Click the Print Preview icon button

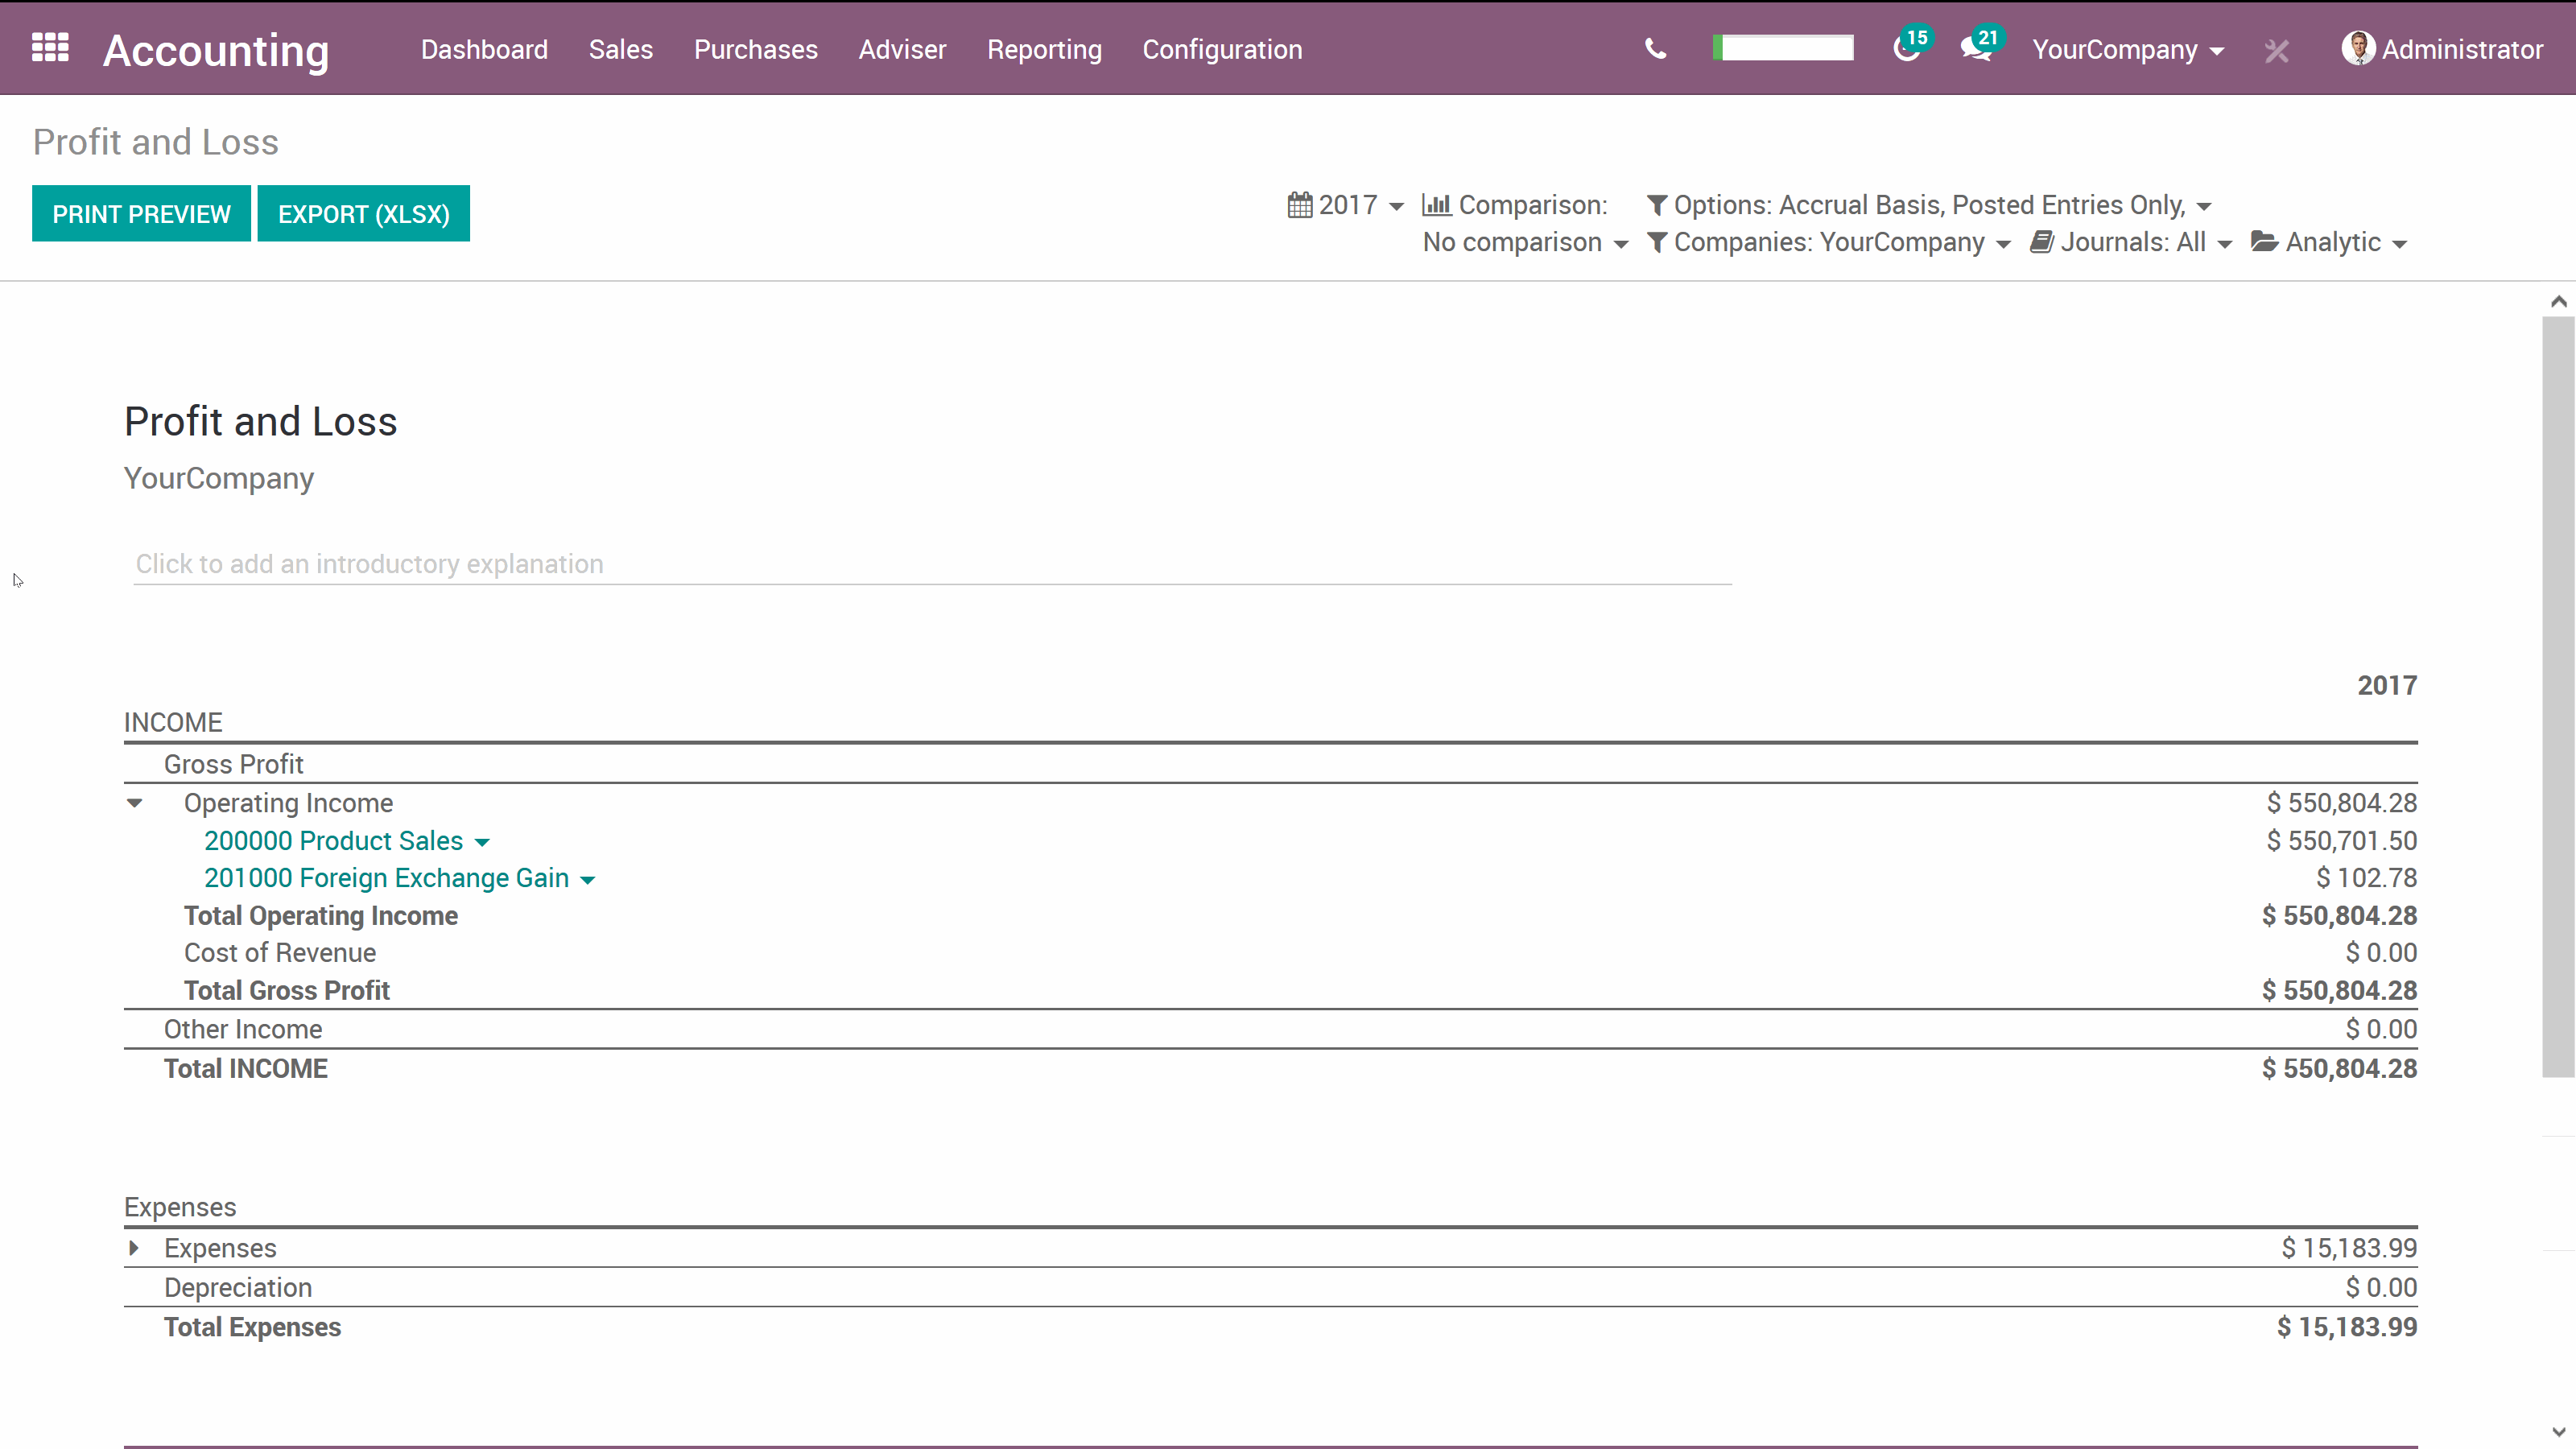tap(142, 213)
